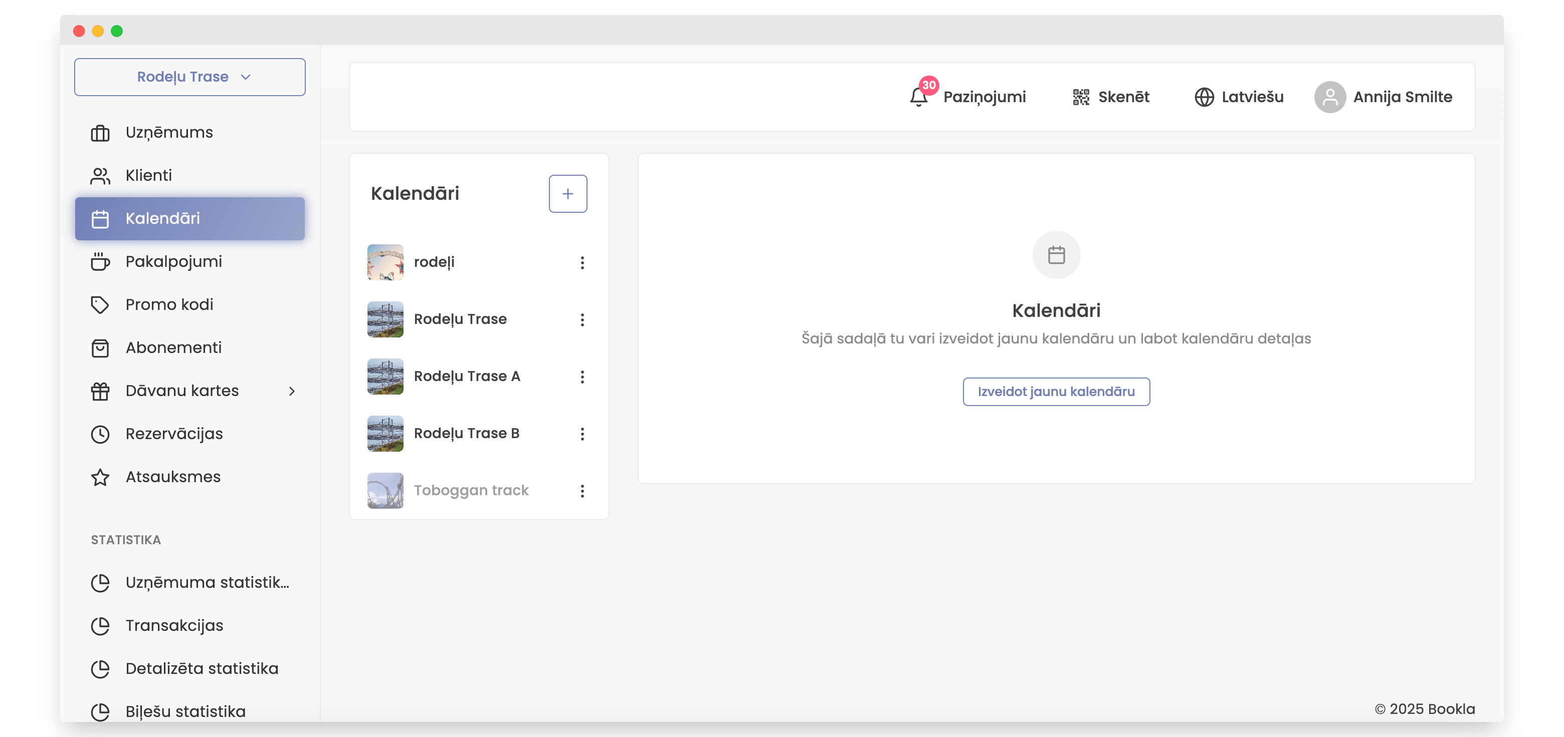Open three-dot menu for Rodeļu Trase B
The image size is (1564, 737).
click(581, 434)
